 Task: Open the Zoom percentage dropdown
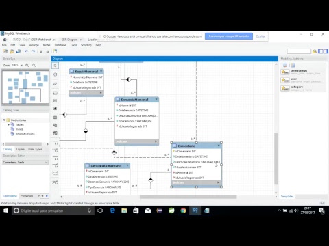click(22, 65)
